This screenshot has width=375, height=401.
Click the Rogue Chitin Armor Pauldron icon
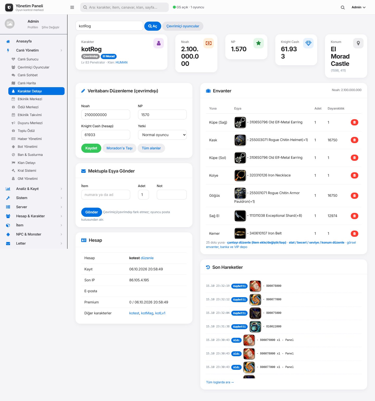point(240,193)
